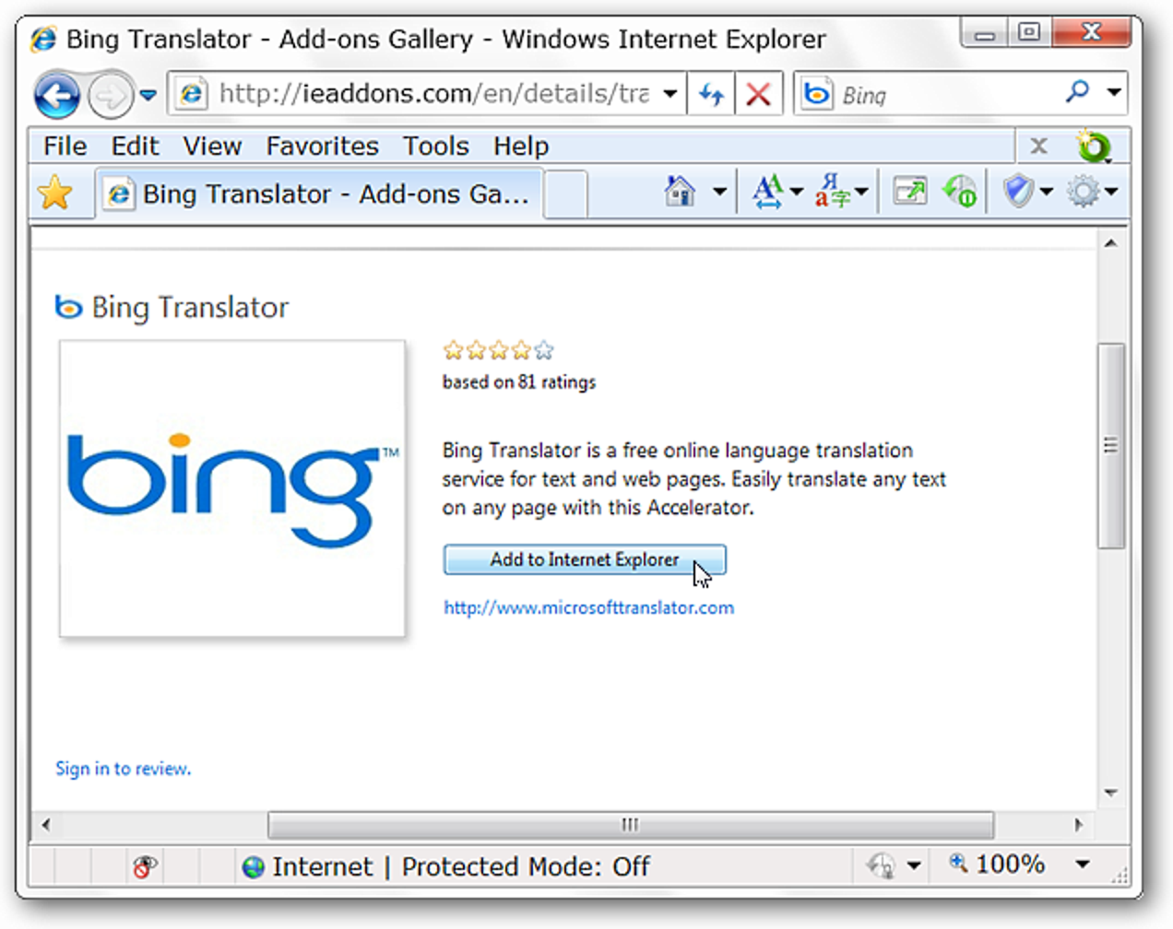Click the vertical scrollbar down arrow

(1110, 793)
